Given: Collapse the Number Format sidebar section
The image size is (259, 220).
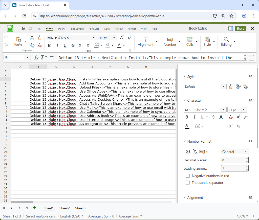Looking at the screenshot, I should point(185,141).
